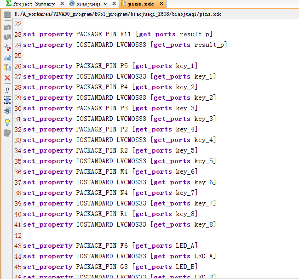Click the Undo arrow icon
Image resolution: width=299 pixels, height=279 pixels.
point(7,27)
